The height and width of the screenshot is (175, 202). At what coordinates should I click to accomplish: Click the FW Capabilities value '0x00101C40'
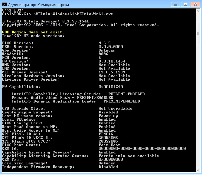(111, 87)
